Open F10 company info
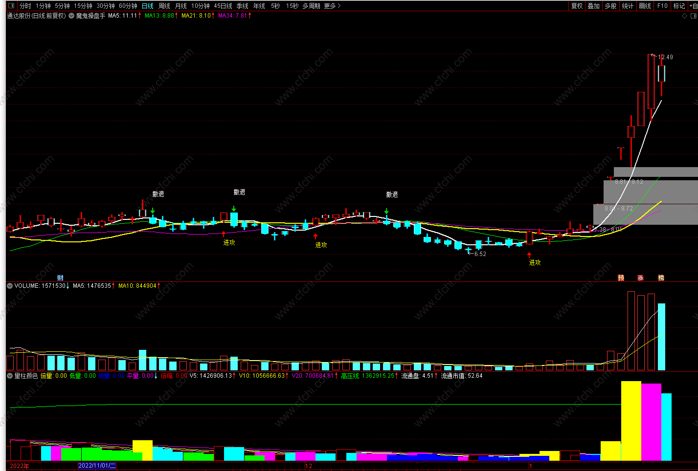This screenshot has width=698, height=471. click(662, 6)
